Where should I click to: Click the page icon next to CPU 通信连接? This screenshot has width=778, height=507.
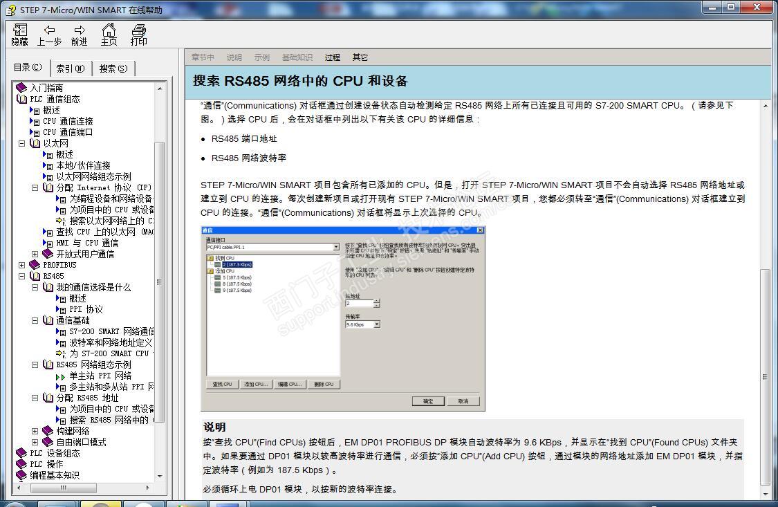35,121
